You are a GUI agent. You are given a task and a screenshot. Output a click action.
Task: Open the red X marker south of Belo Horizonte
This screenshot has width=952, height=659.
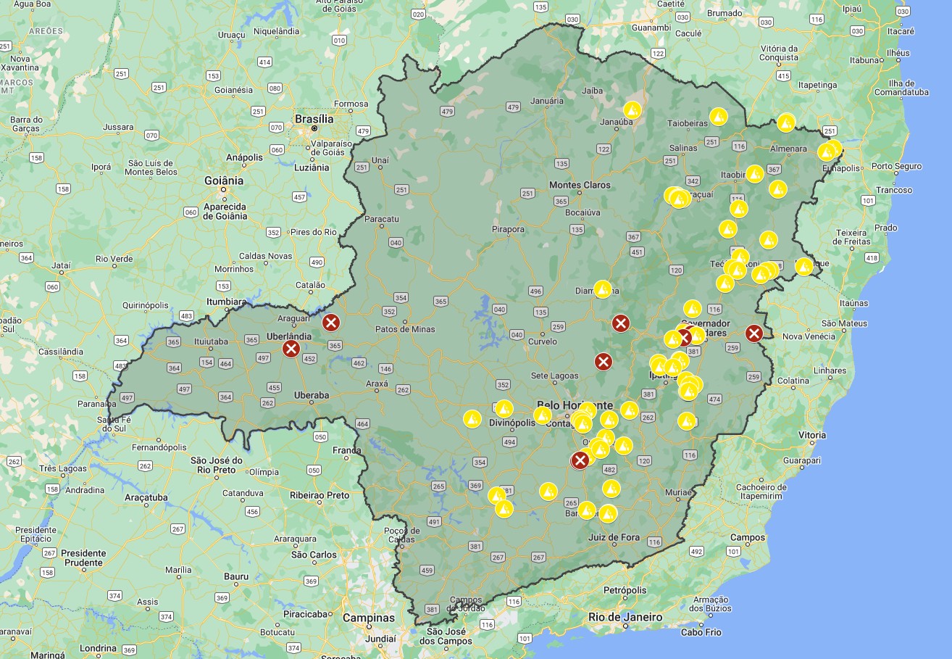tap(580, 460)
